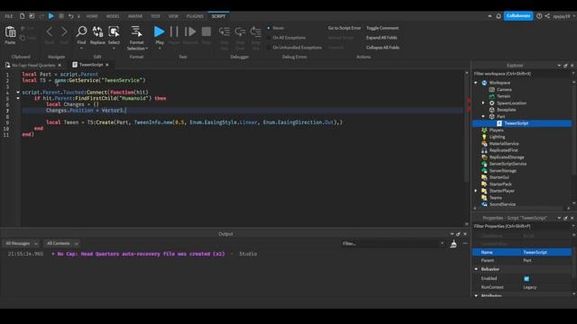This screenshot has width=577, height=324.
Task: Click the small blue Play icon in title bar
Action: (51, 16)
